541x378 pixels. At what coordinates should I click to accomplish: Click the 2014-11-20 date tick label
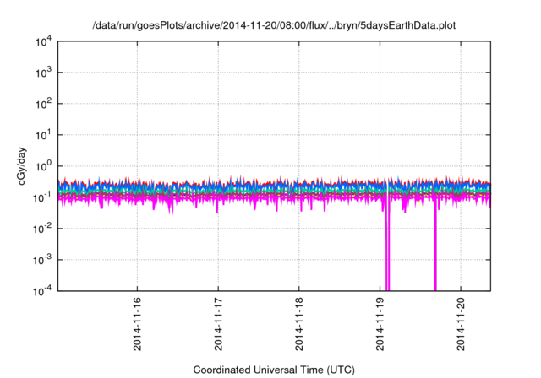pos(461,324)
